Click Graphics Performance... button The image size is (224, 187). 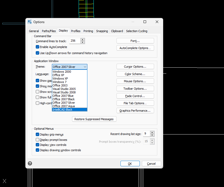tap(135, 111)
